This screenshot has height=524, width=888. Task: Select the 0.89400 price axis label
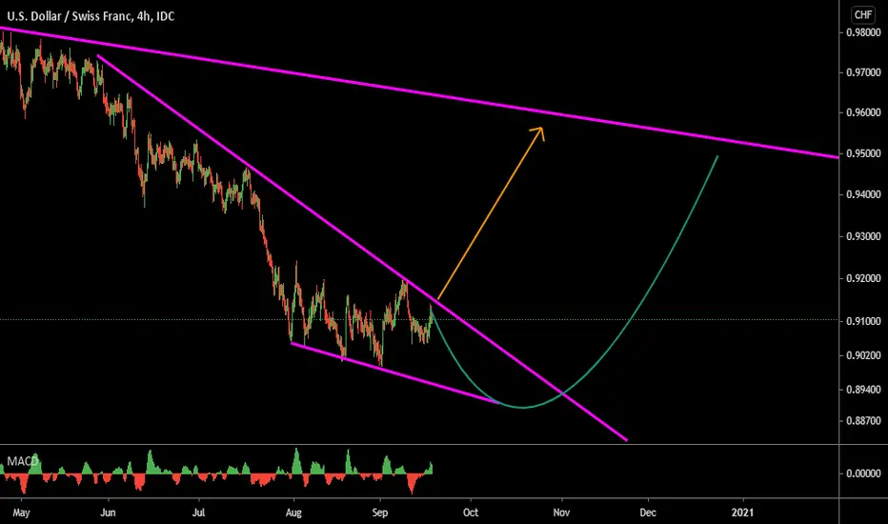863,390
